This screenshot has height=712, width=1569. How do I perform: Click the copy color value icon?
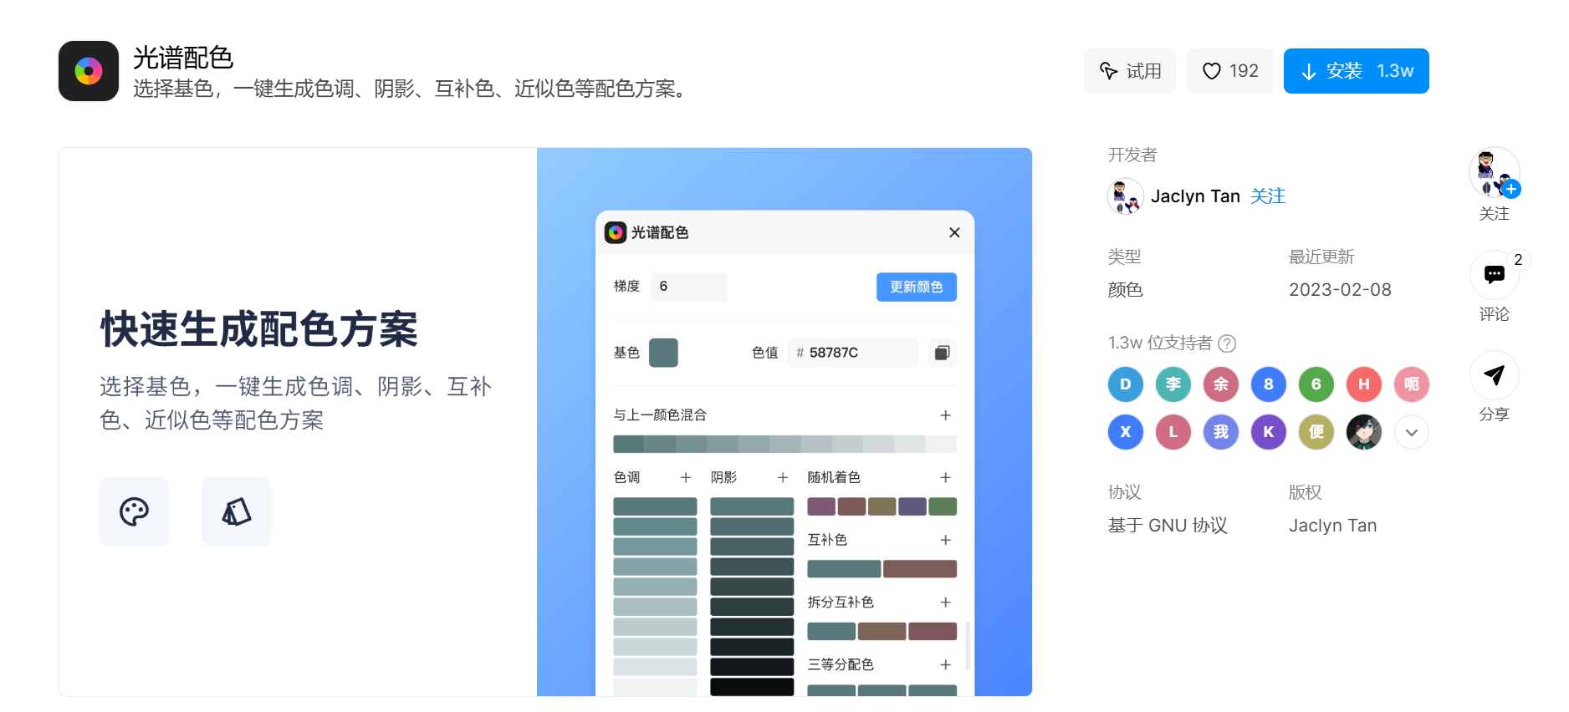[x=942, y=353]
